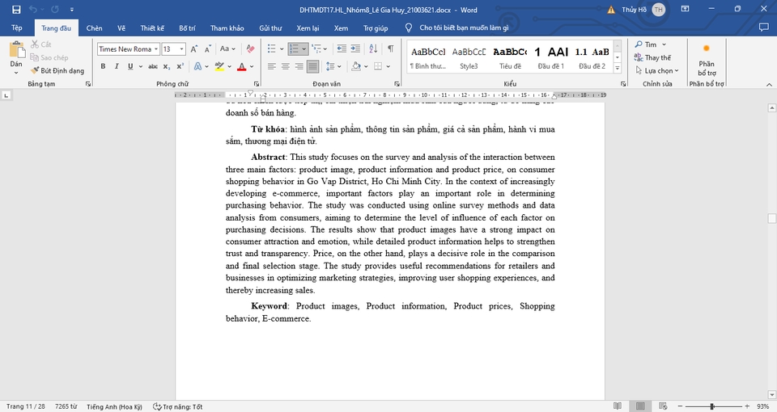Toggle italic formatting

tap(117, 66)
